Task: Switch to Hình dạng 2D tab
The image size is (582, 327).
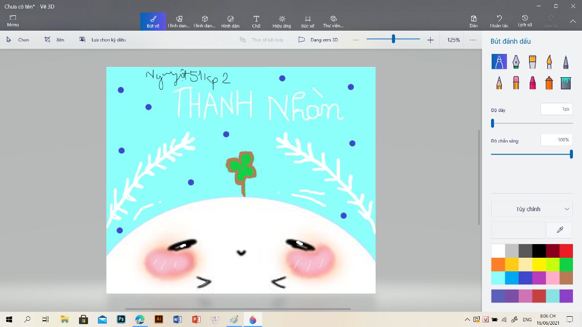Action: point(179,22)
